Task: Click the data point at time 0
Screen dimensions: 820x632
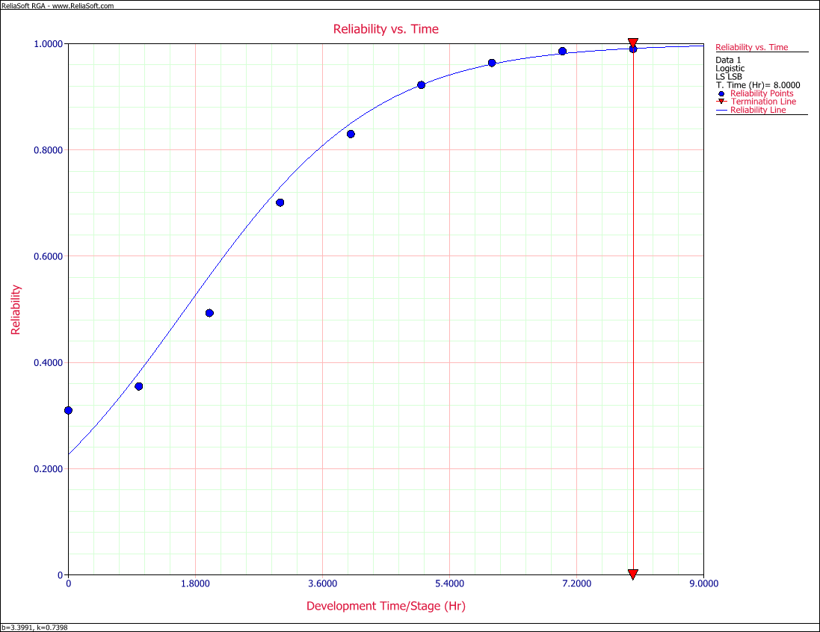Action: (x=68, y=410)
